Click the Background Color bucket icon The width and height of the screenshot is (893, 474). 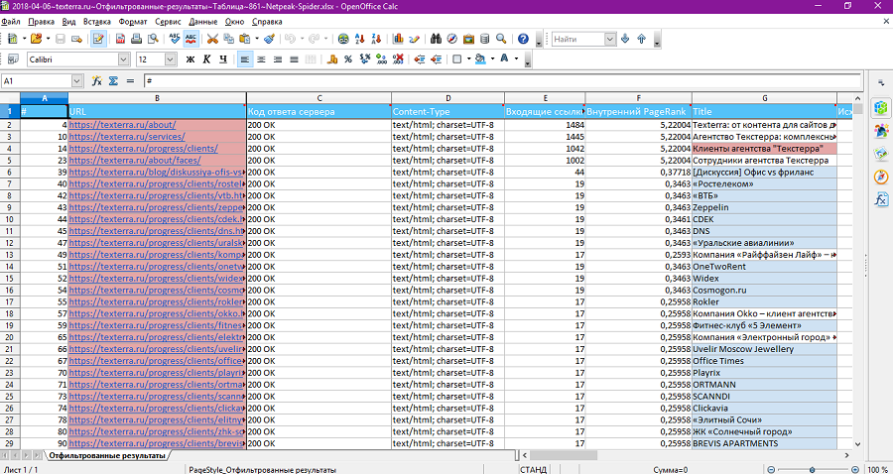(x=480, y=59)
